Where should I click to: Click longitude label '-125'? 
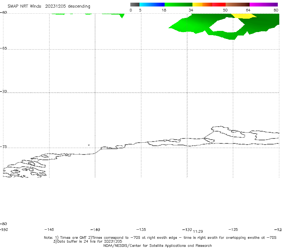[x=233, y=230]
